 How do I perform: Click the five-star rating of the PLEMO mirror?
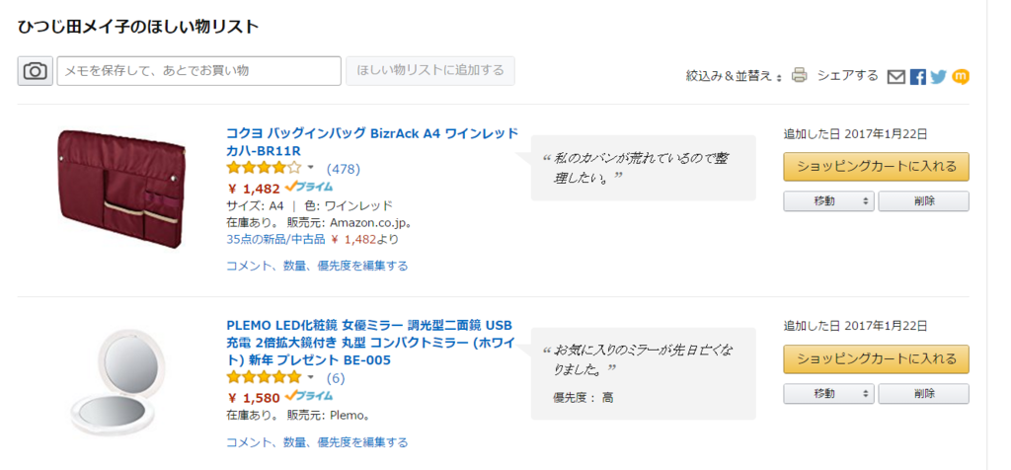(x=264, y=376)
